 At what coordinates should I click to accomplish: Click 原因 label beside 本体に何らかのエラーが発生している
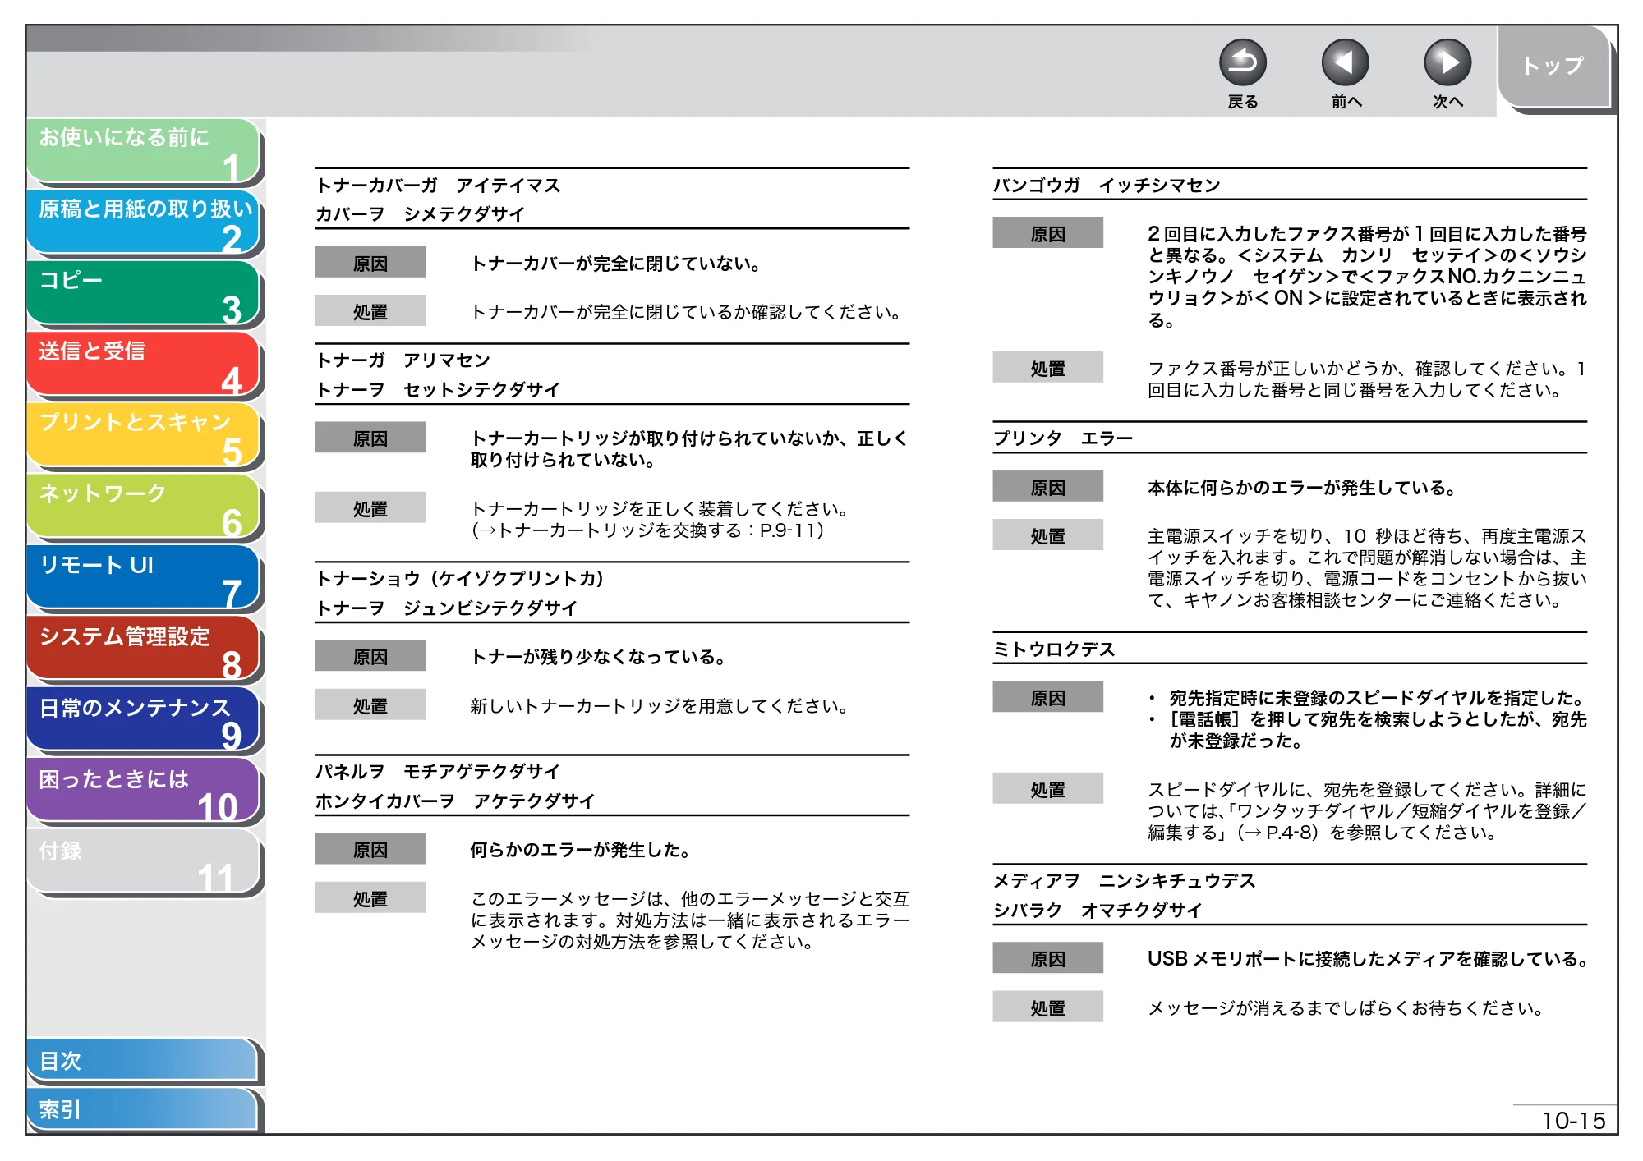click(x=1047, y=487)
